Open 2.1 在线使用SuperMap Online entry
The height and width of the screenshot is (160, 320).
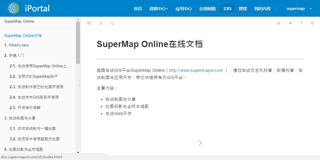[x=40, y=66]
